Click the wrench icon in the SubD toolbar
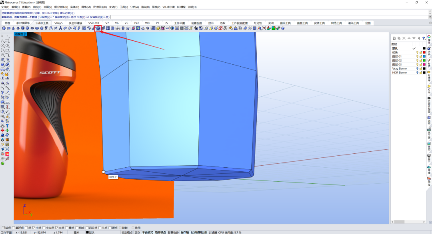 (x=196, y=28)
